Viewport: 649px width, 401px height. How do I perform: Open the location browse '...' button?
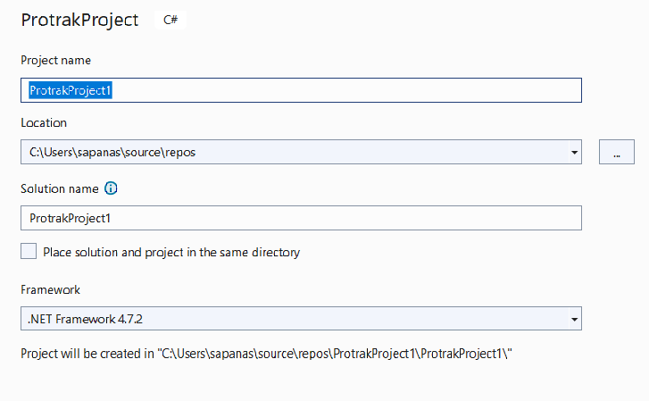[616, 152]
